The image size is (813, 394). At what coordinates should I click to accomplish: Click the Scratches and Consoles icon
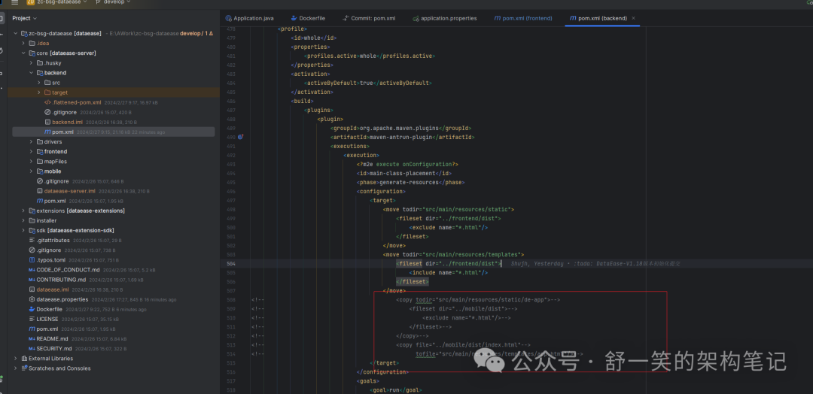[x=23, y=368]
